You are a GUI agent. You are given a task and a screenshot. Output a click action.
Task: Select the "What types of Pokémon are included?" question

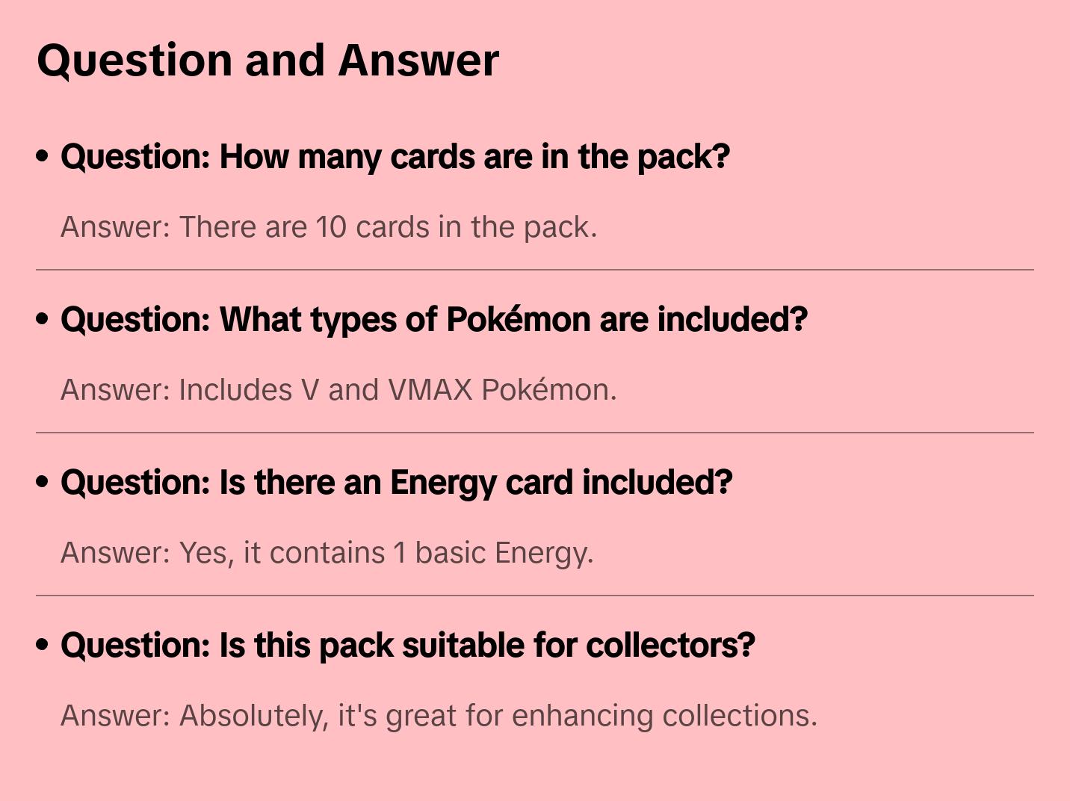[434, 319]
